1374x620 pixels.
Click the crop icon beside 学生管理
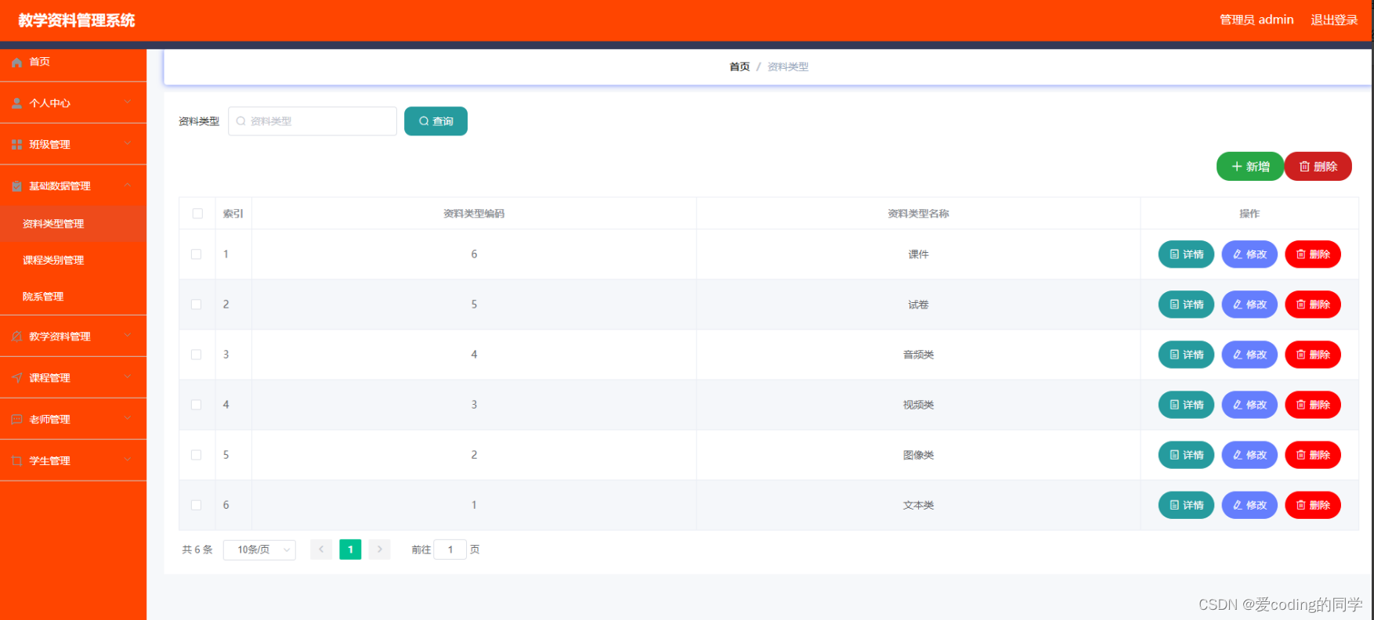[16, 461]
